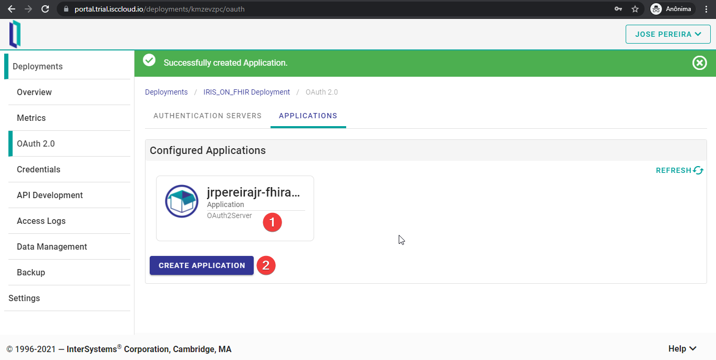Open Deployments in sidebar

(67, 66)
